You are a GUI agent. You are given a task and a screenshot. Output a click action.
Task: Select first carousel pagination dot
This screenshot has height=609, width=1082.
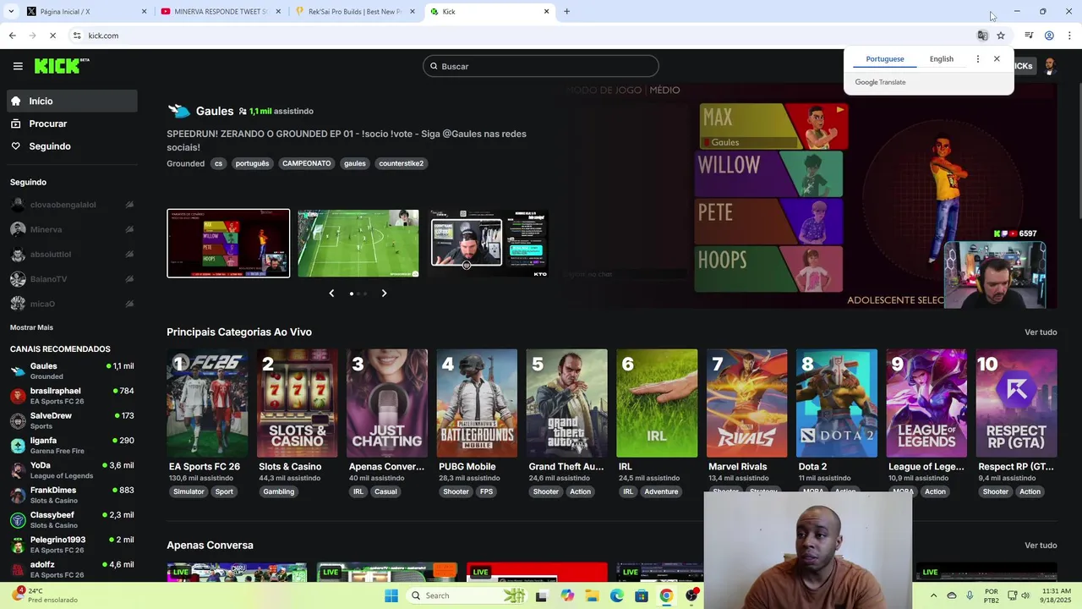[x=352, y=294]
